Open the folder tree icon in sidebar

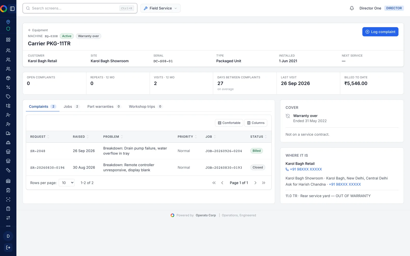[x=8, y=106]
